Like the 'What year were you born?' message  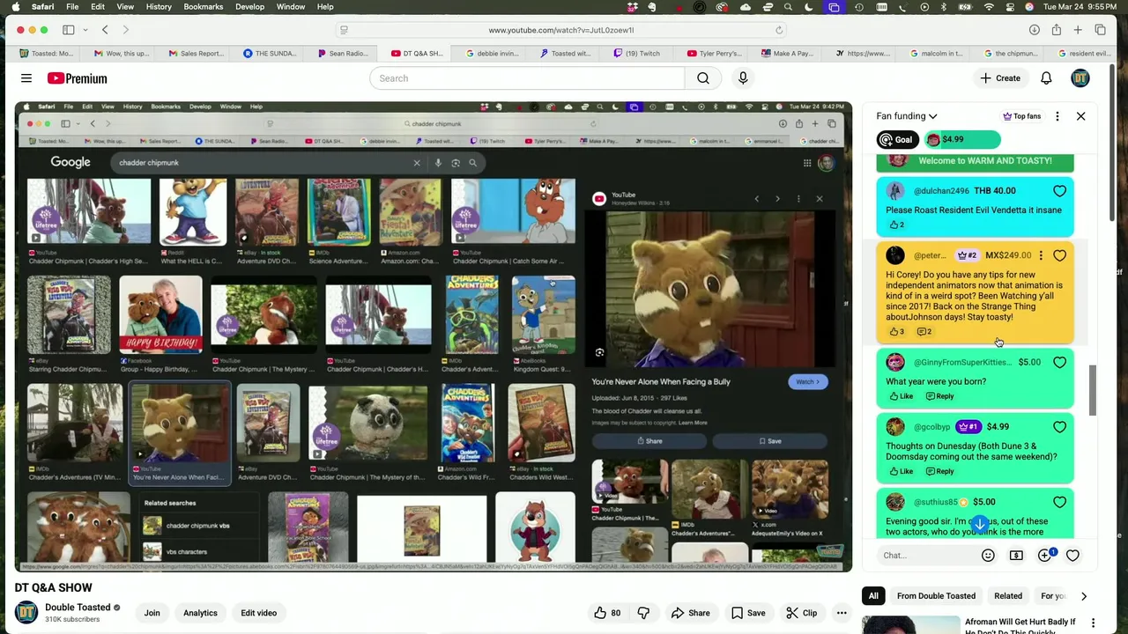tap(901, 396)
